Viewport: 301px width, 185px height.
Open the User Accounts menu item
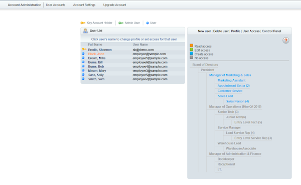click(x=56, y=5)
